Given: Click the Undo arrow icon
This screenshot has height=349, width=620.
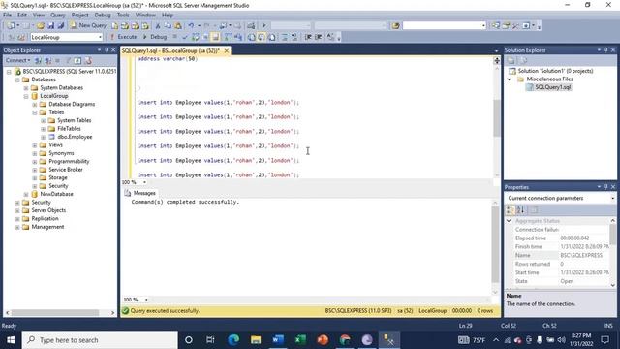Looking at the screenshot, I should tap(192, 26).
